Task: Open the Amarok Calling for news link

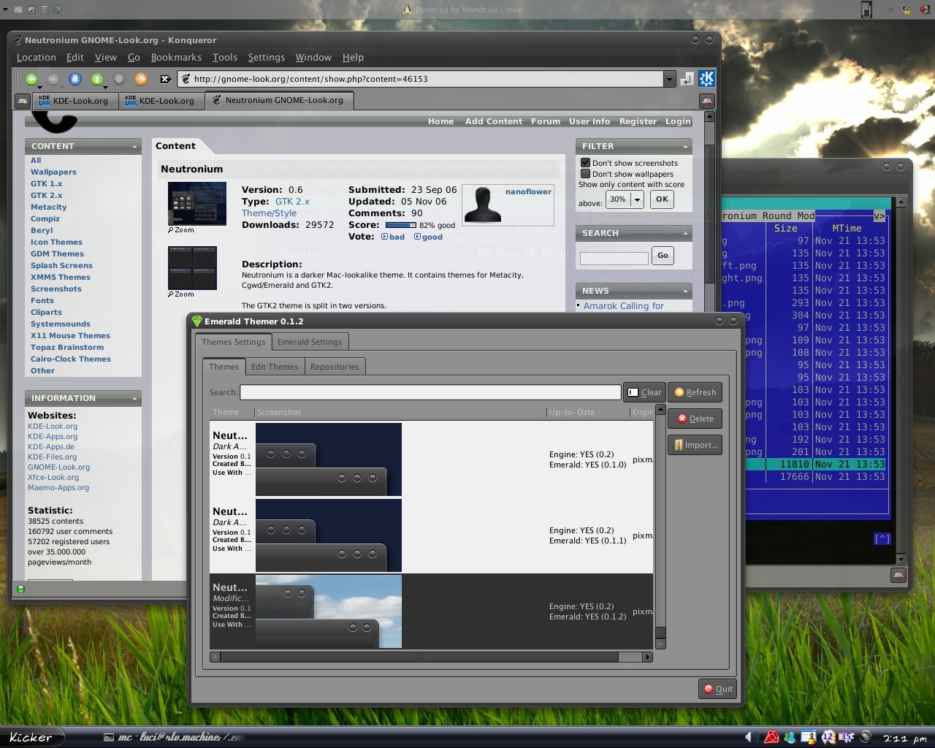Action: (623, 306)
